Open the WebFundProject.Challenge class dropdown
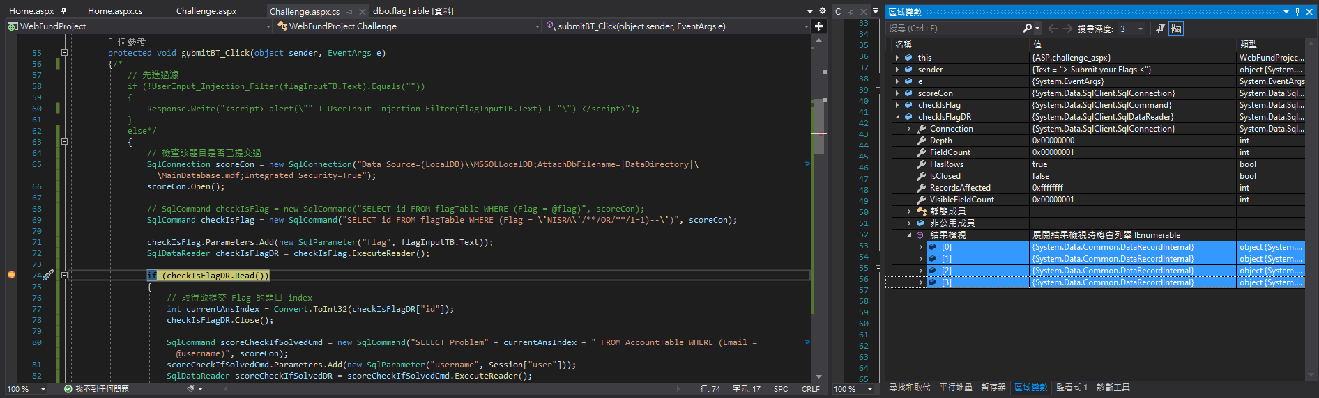1319x398 pixels. pyautogui.click(x=537, y=26)
